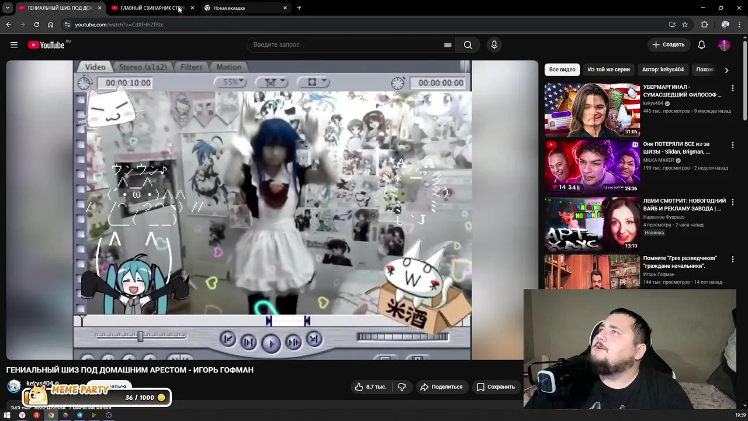Open Они ПОТЕРЯЛИ ВСЕ video thumbnail

(592, 167)
